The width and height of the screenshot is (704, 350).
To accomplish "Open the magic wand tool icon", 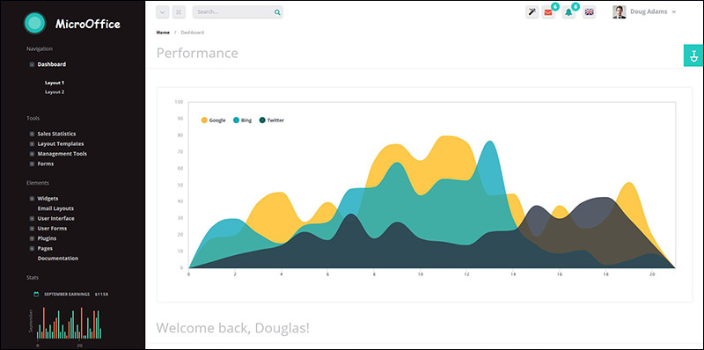I will click(532, 12).
